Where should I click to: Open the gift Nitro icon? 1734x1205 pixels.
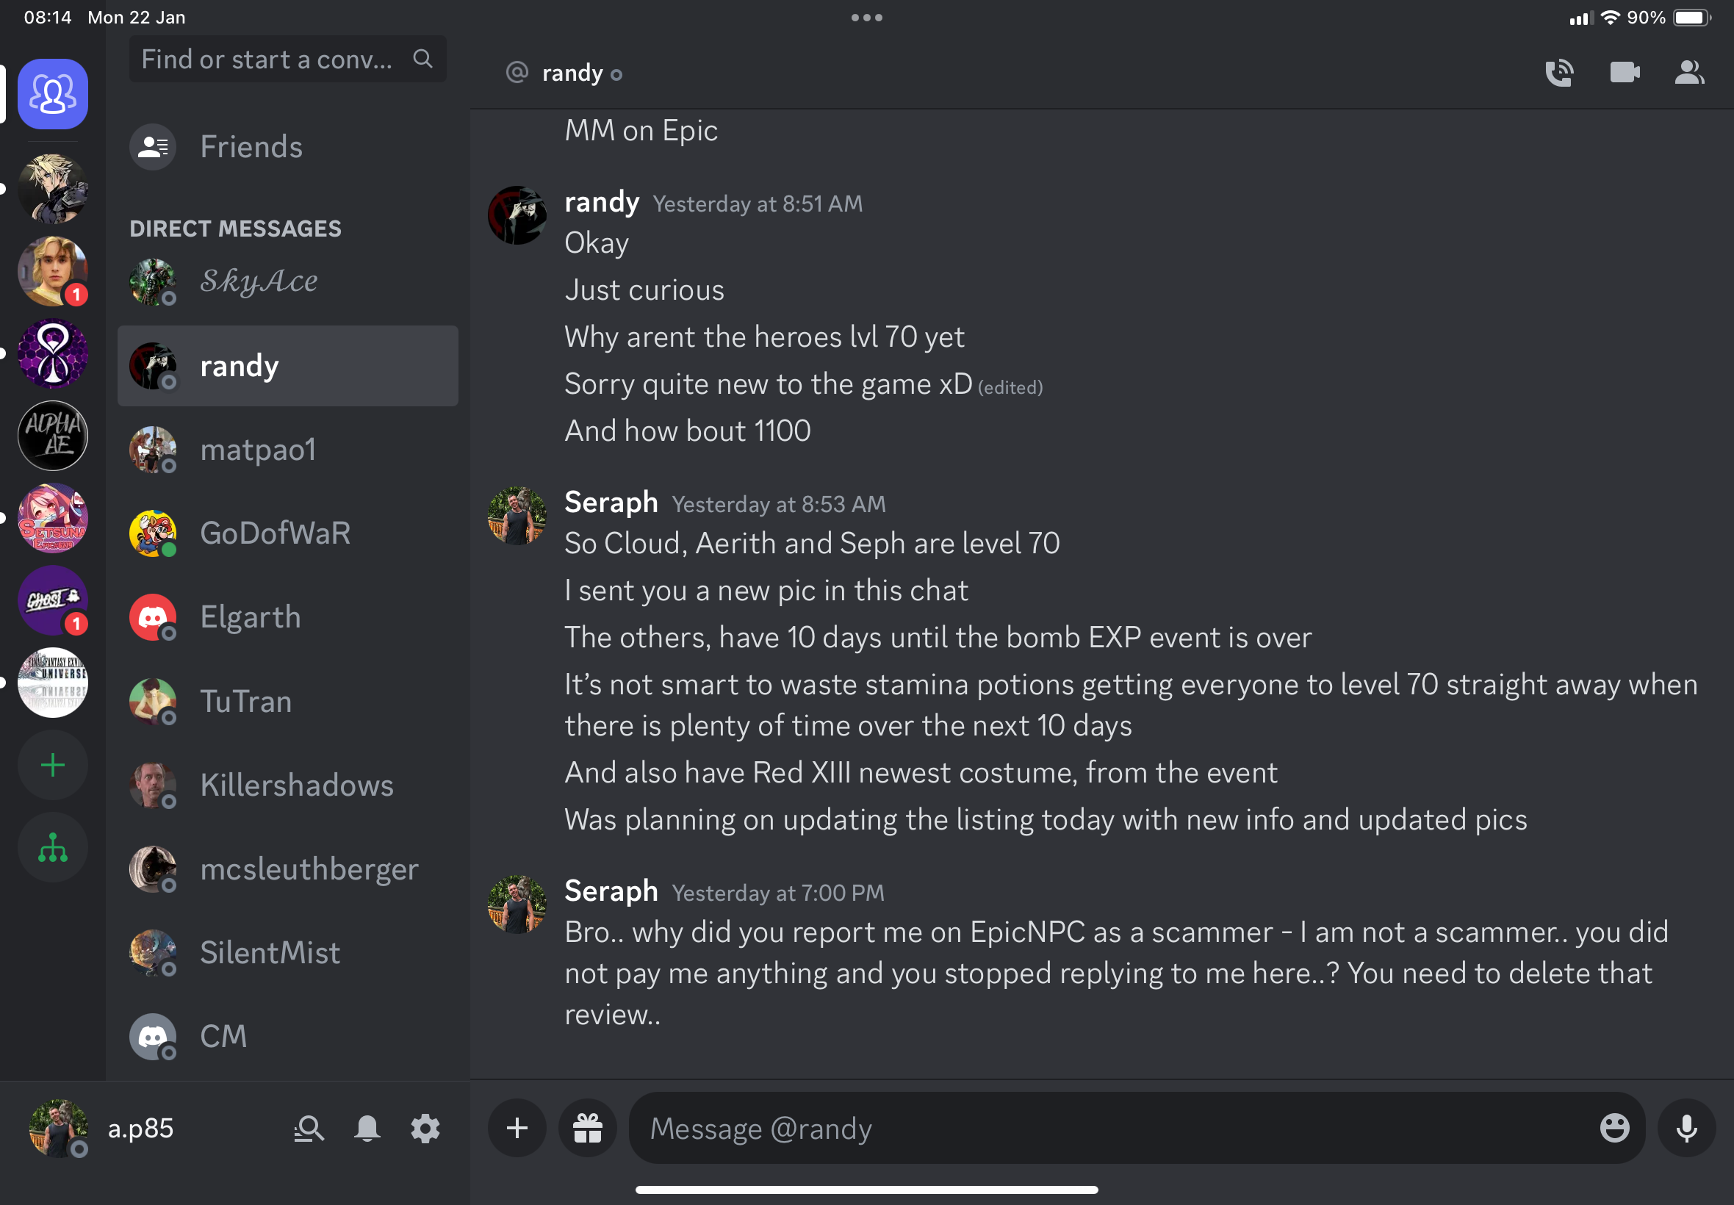587,1128
